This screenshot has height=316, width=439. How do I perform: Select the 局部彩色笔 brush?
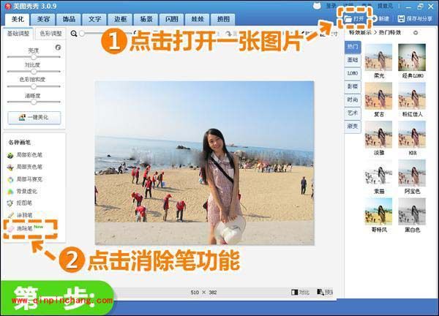coord(25,155)
